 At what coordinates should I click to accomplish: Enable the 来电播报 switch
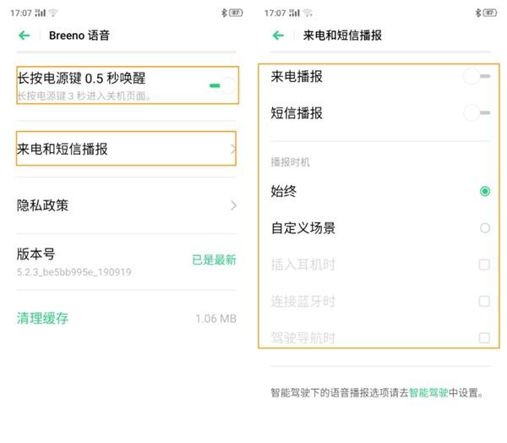coord(477,76)
